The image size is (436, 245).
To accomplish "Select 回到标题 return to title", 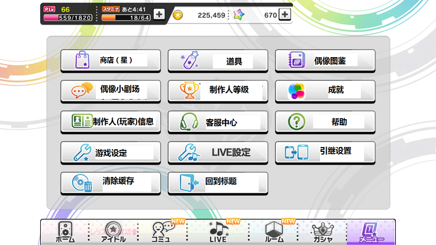I will pos(218,183).
